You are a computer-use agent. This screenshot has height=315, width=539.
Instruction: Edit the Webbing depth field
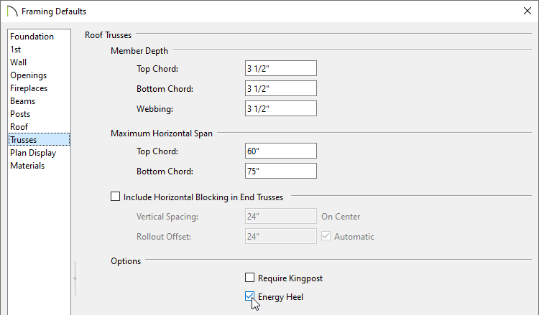281,108
